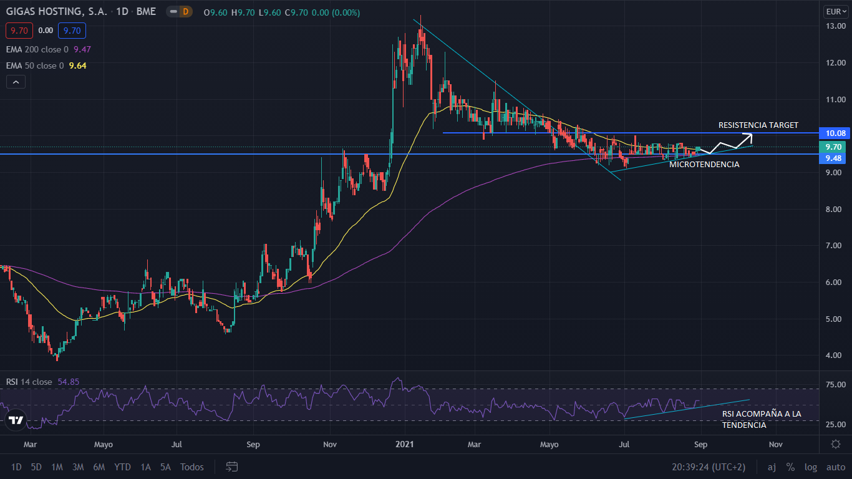Click the TradingView logo
852x479 pixels.
[17, 420]
